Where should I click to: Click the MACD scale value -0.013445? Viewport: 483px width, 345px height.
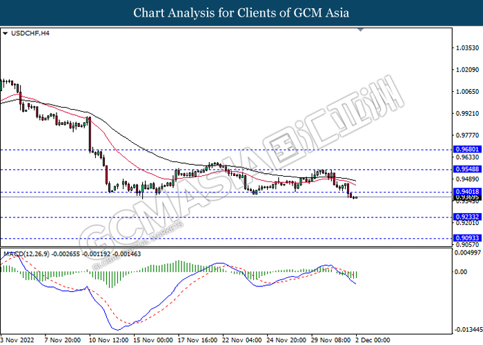click(469, 330)
